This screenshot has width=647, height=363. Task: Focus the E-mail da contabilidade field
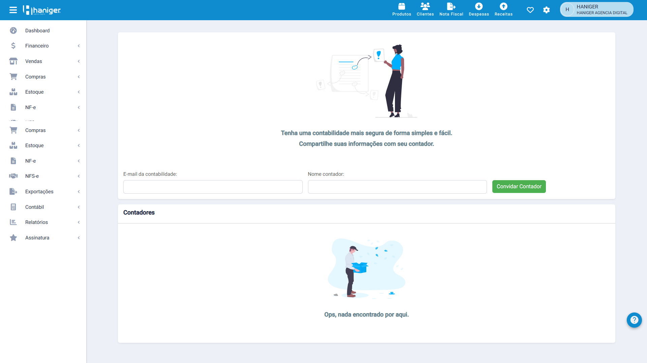point(213,187)
